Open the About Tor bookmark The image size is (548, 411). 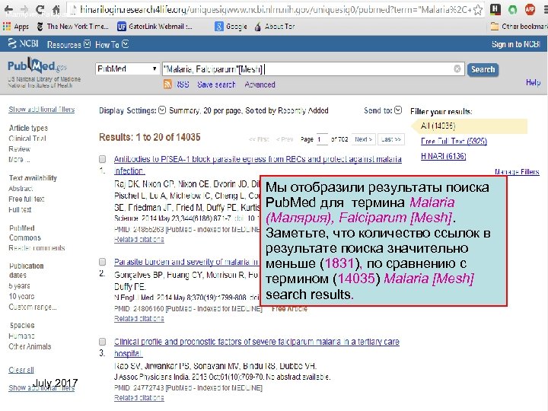[274, 27]
